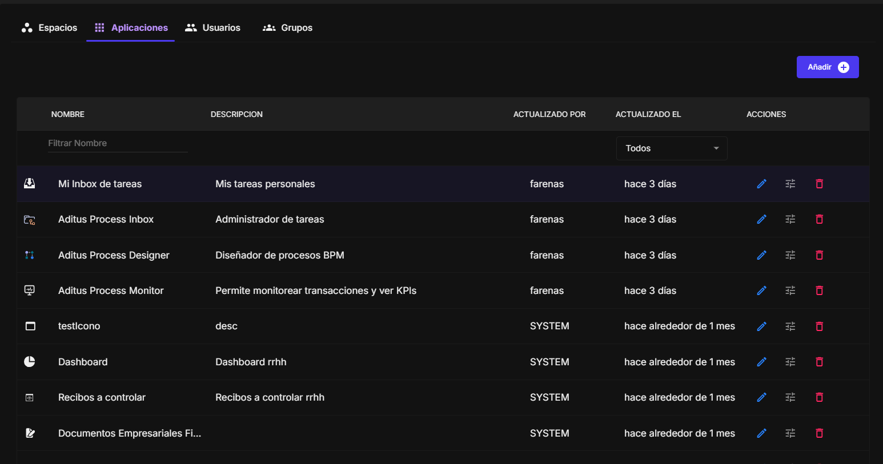
Task: Edit the Recibos a controlar application
Action: point(761,397)
